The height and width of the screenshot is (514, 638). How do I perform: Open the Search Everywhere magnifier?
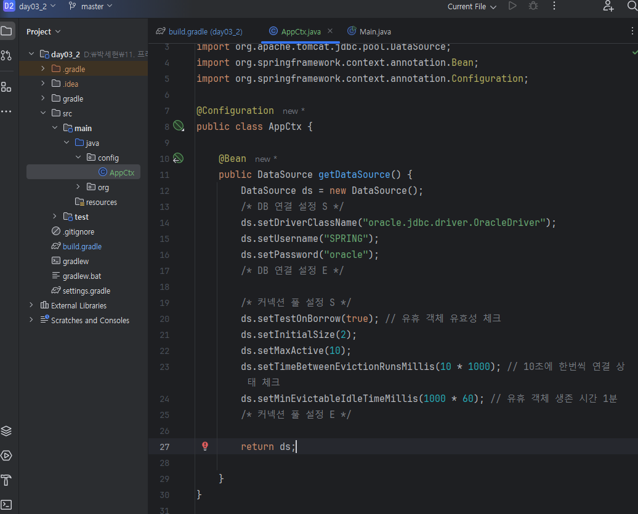pos(632,6)
